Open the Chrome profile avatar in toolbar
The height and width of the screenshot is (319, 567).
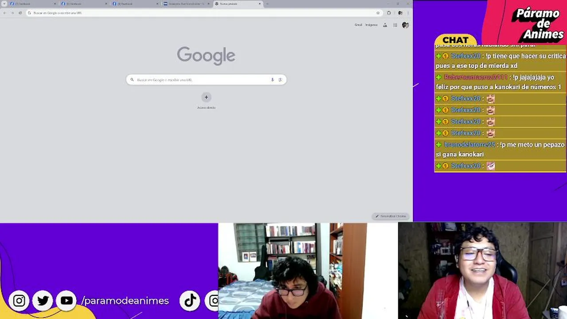(400, 13)
